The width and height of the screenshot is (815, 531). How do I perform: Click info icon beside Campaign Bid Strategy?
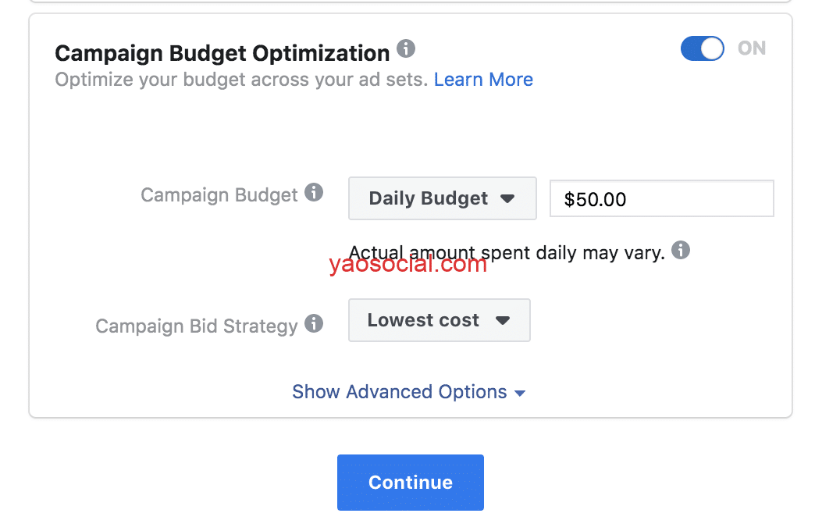[314, 323]
